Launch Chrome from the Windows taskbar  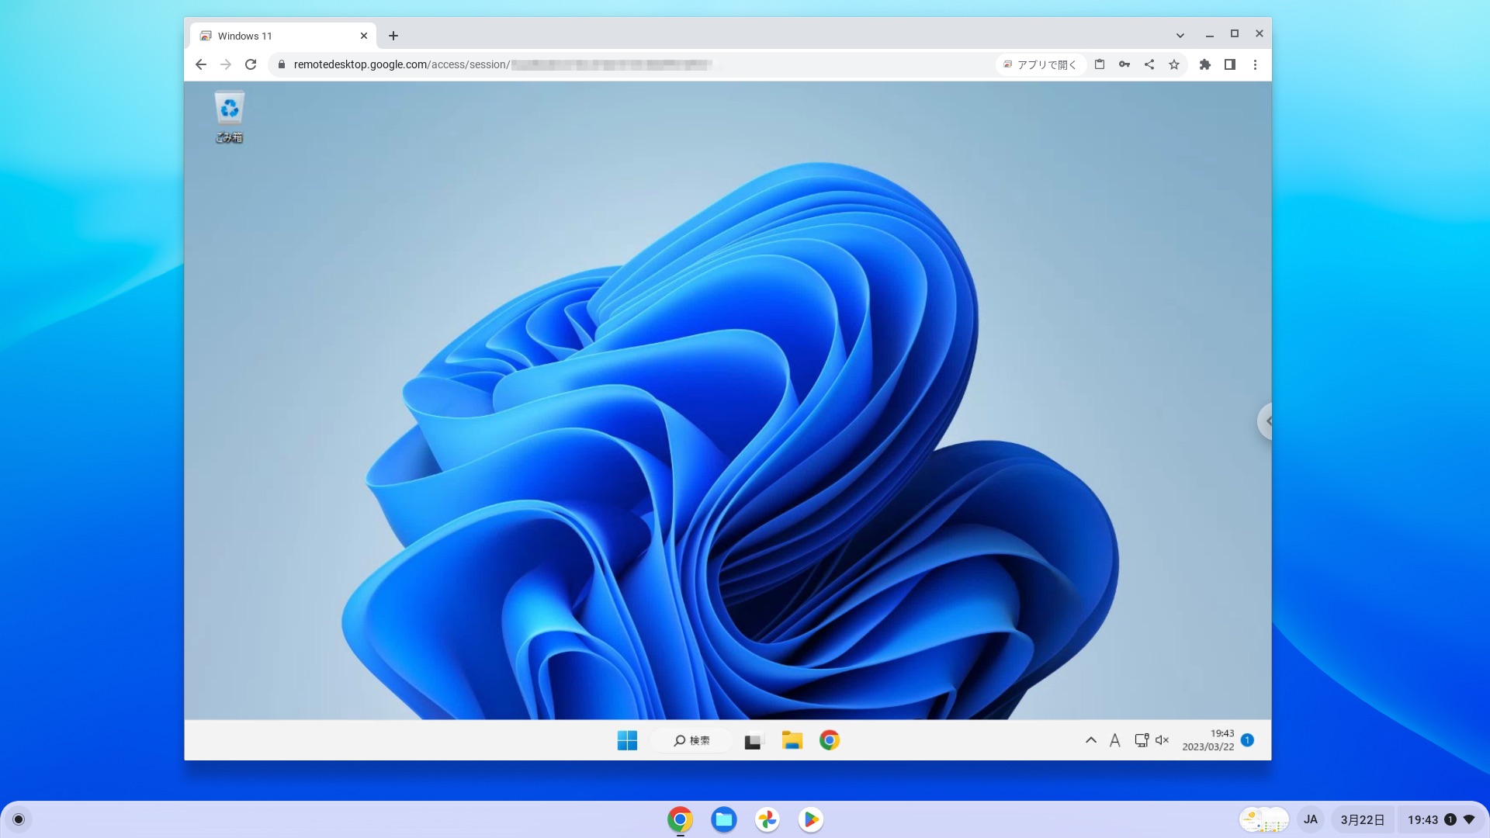[x=830, y=741]
